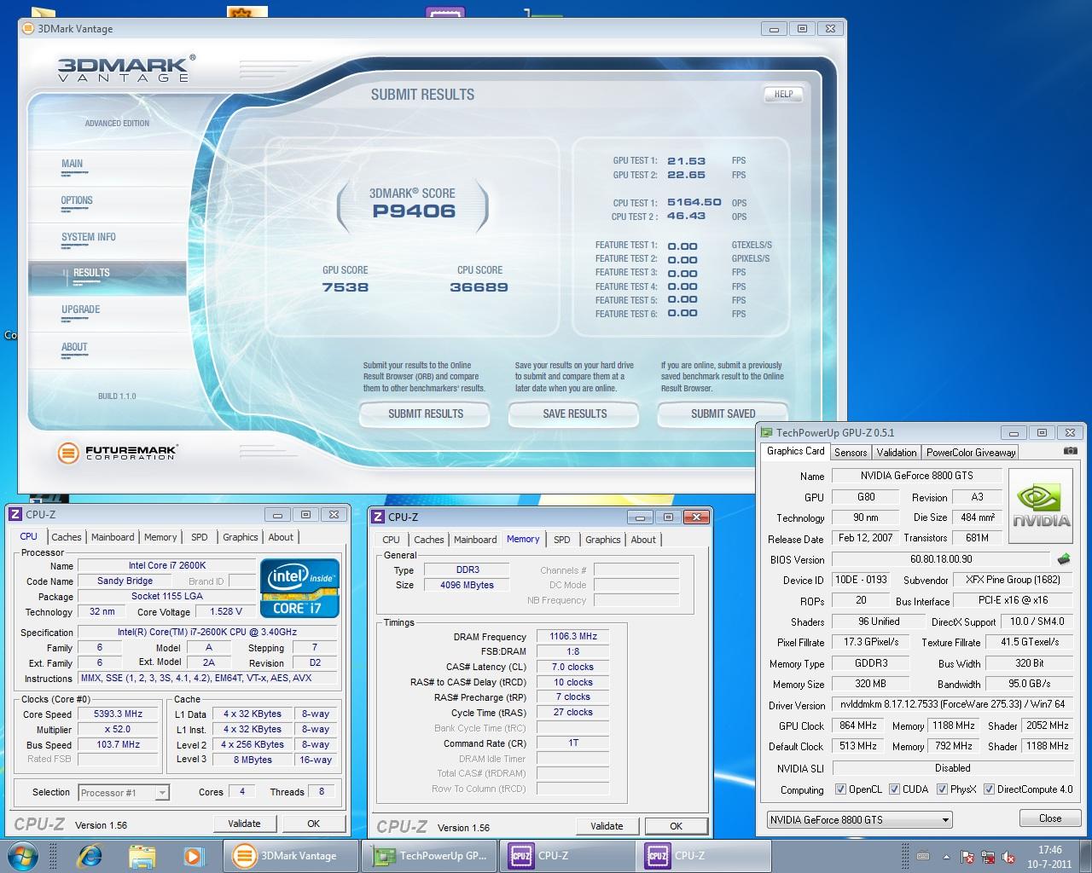1092x873 pixels.
Task: Click the keyboard icon in system tray
Action: pyautogui.click(x=922, y=857)
